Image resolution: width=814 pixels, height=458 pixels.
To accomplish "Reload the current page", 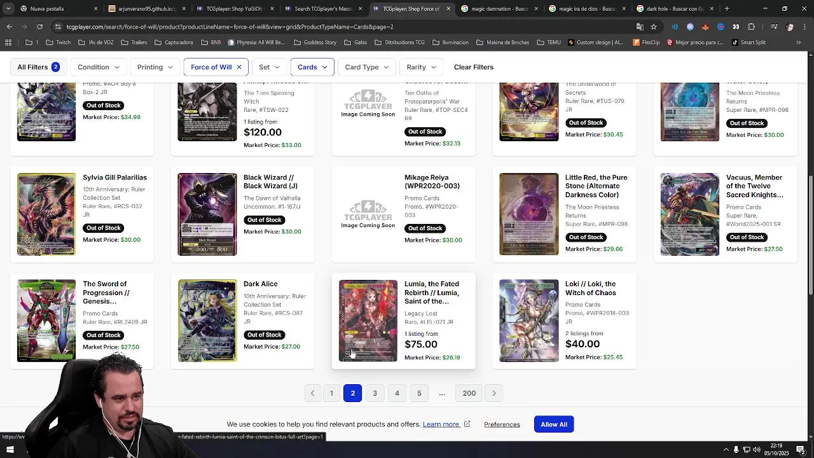I will click(39, 27).
